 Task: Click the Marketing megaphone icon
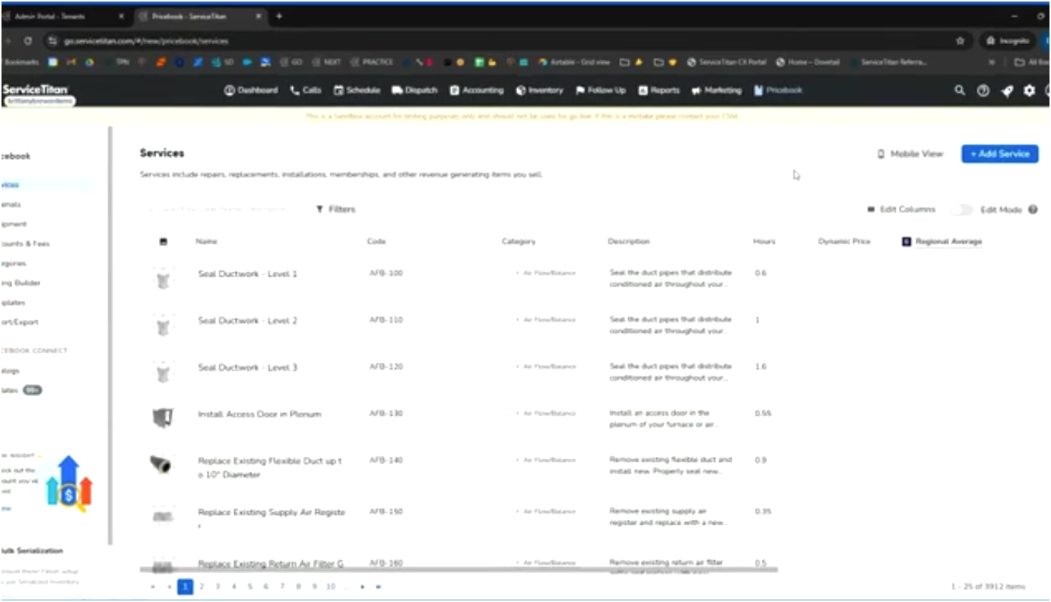pyautogui.click(x=697, y=90)
